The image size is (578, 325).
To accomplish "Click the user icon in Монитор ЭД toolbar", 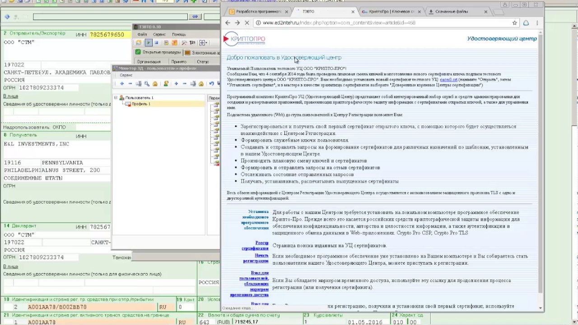I will click(x=166, y=84).
